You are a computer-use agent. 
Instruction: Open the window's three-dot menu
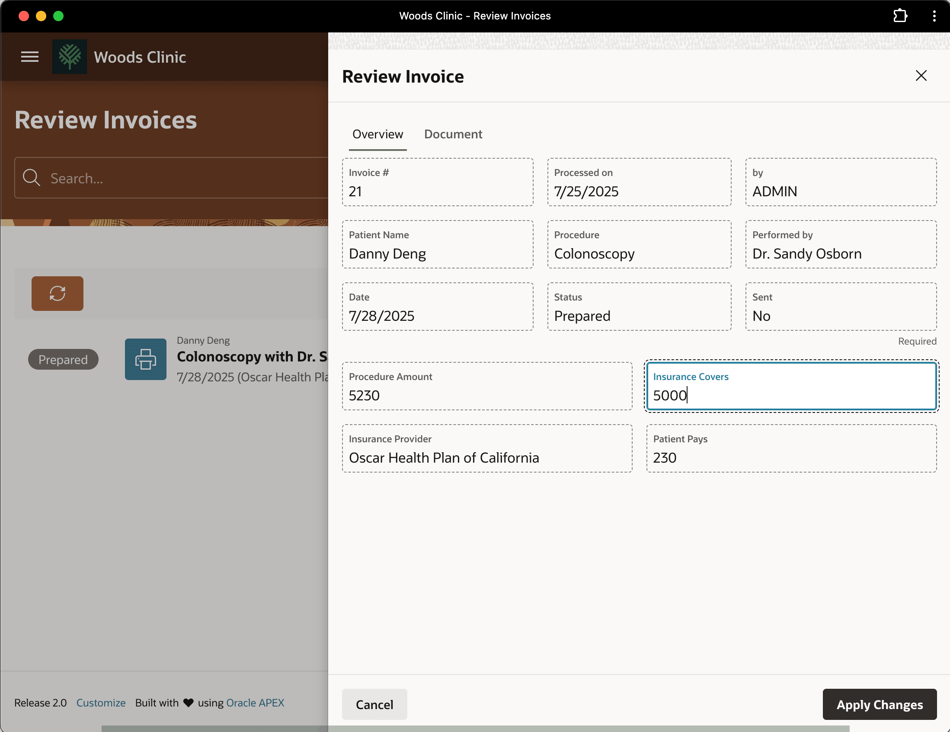(x=934, y=16)
